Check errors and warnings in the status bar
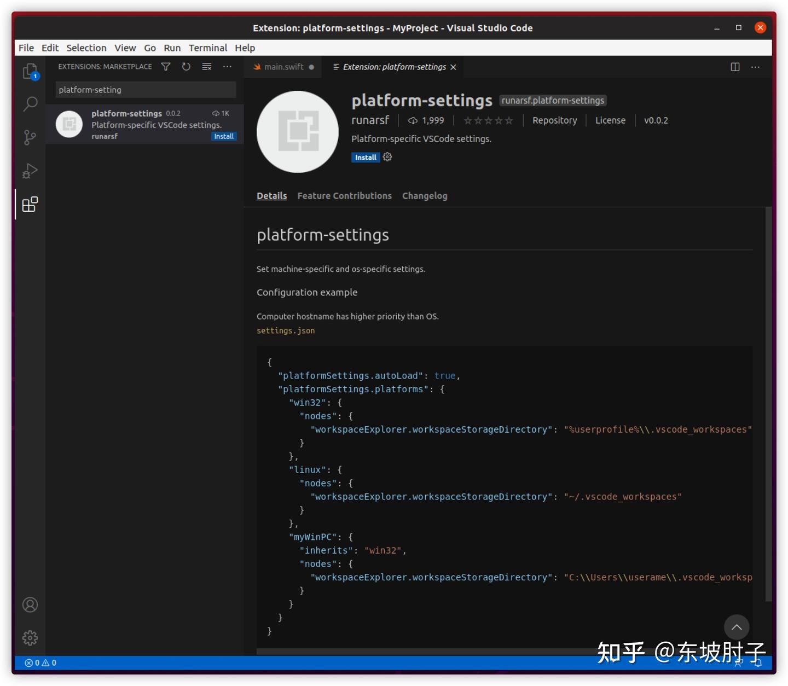 pyautogui.click(x=40, y=662)
